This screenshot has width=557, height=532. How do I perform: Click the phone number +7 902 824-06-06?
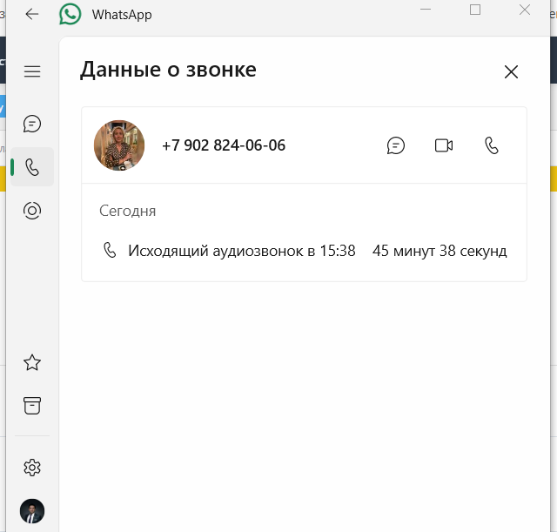pos(224,145)
